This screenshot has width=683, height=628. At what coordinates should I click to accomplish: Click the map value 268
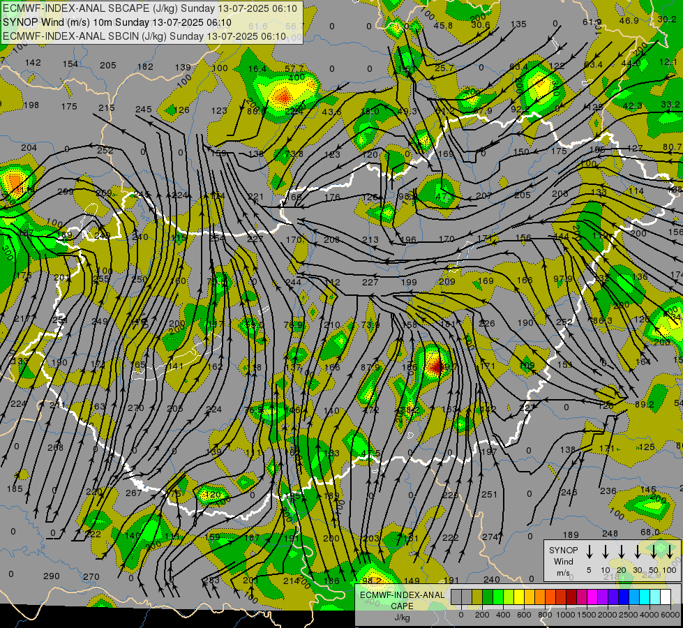pos(55,447)
